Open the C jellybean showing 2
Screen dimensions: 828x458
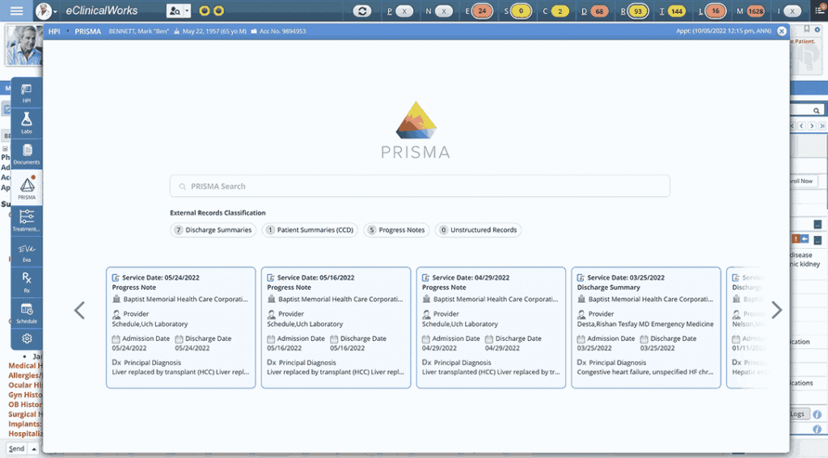[x=560, y=11]
